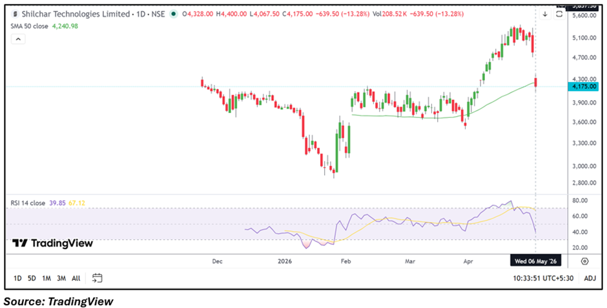Open the date range calendar icon
Screen dimensions: 607x308
(97, 278)
